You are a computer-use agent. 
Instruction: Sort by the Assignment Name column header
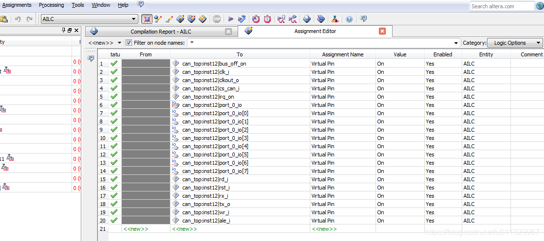point(342,54)
